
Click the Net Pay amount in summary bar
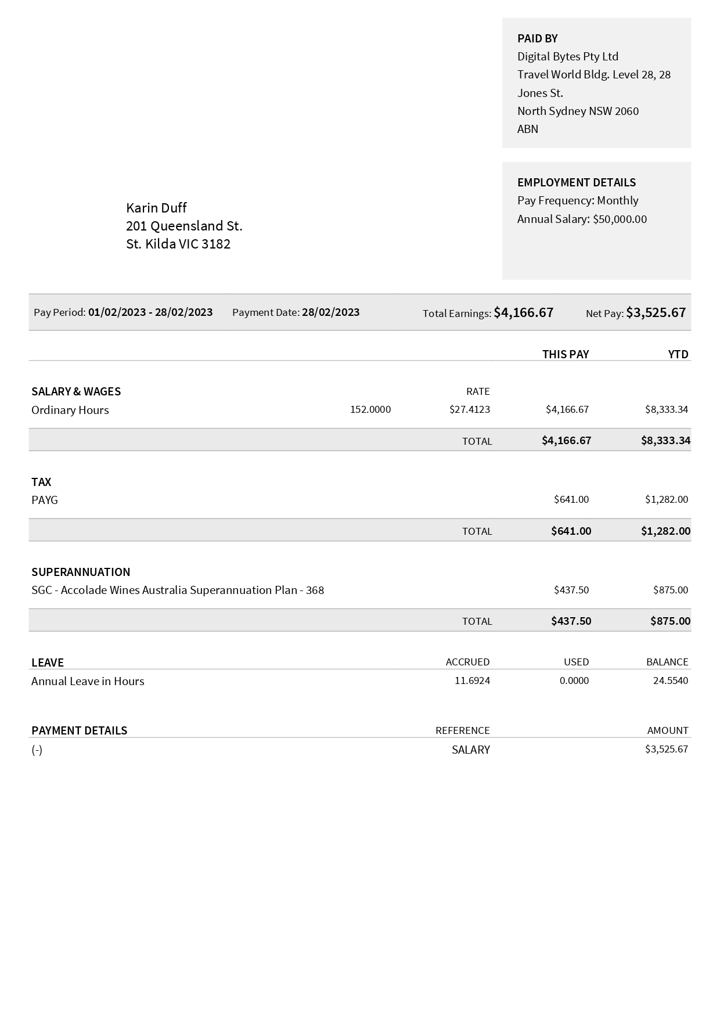[656, 312]
